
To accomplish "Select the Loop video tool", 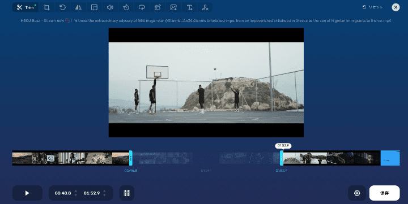I will pyautogui.click(x=142, y=7).
